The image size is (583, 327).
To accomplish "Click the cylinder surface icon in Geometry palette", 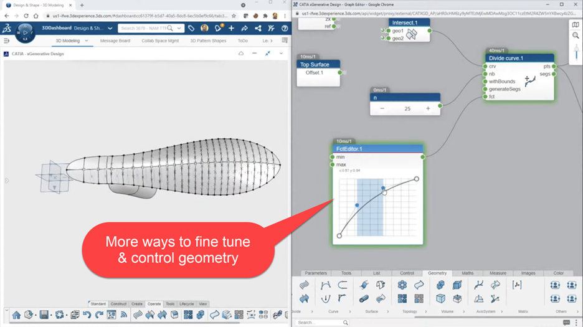I will click(364, 299).
